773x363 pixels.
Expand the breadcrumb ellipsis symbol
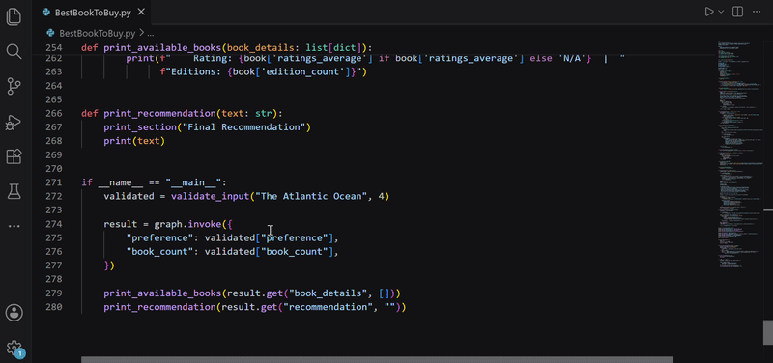pyautogui.click(x=151, y=34)
